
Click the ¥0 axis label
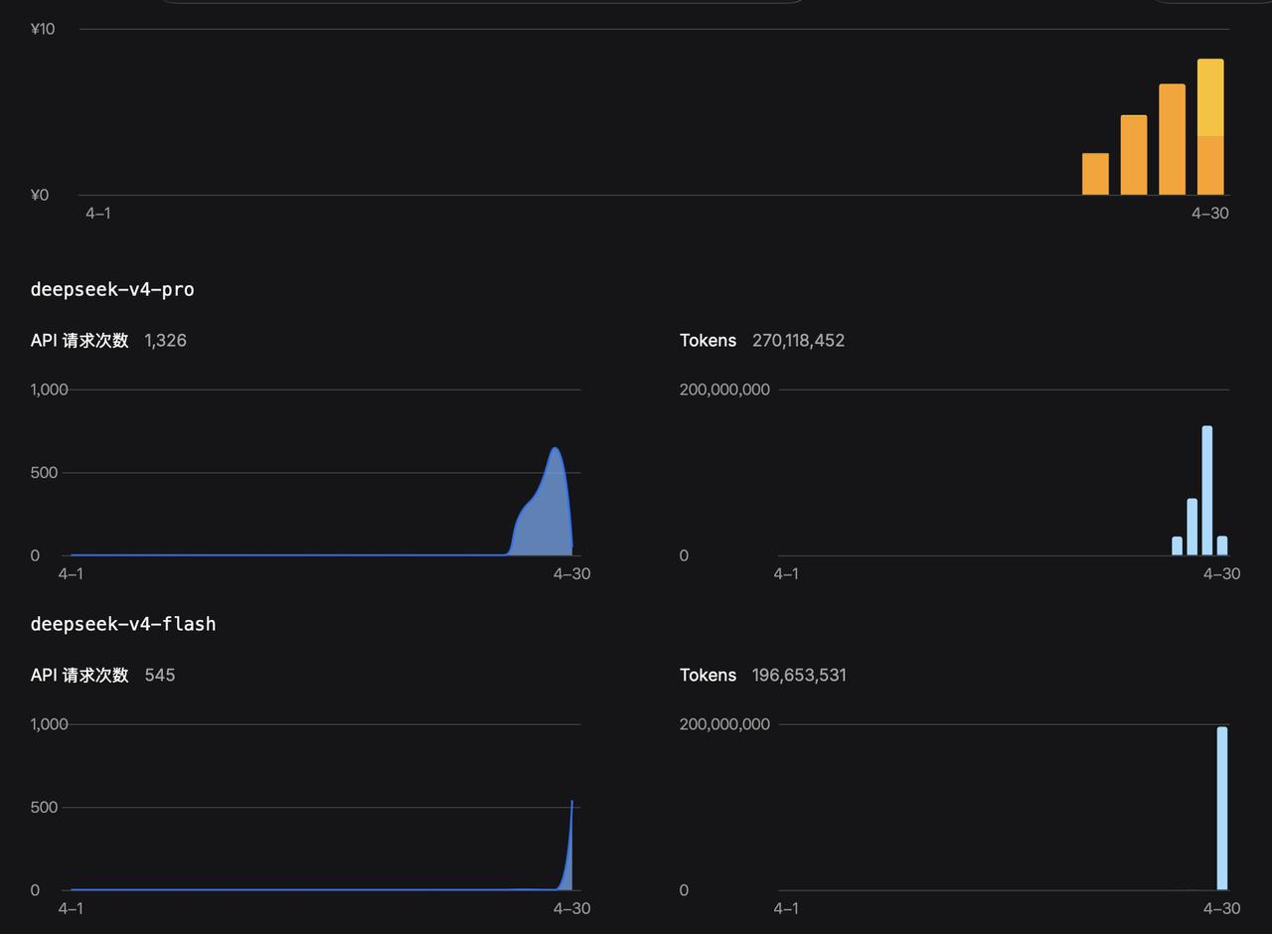coord(40,195)
